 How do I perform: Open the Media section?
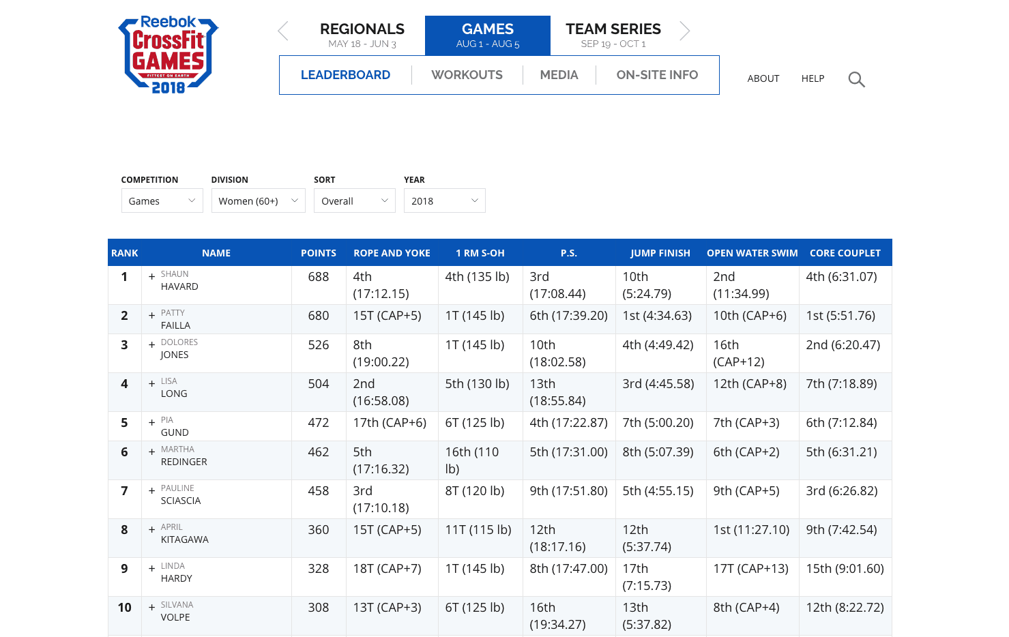559,75
